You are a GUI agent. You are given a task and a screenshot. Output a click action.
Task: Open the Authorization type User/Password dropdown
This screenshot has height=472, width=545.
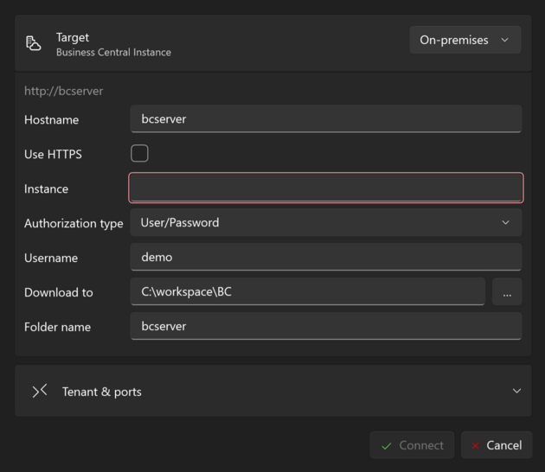point(325,223)
